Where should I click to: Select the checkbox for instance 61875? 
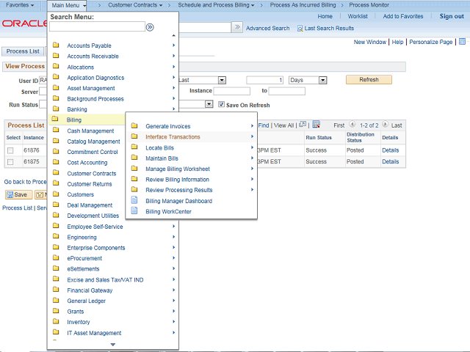pyautogui.click(x=10, y=161)
